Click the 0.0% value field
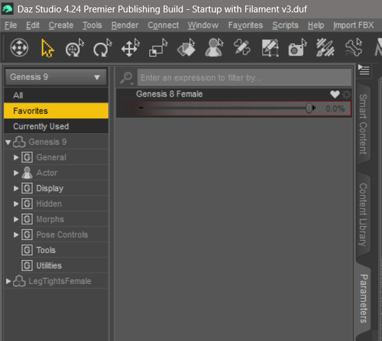The image size is (382, 341). tap(335, 109)
